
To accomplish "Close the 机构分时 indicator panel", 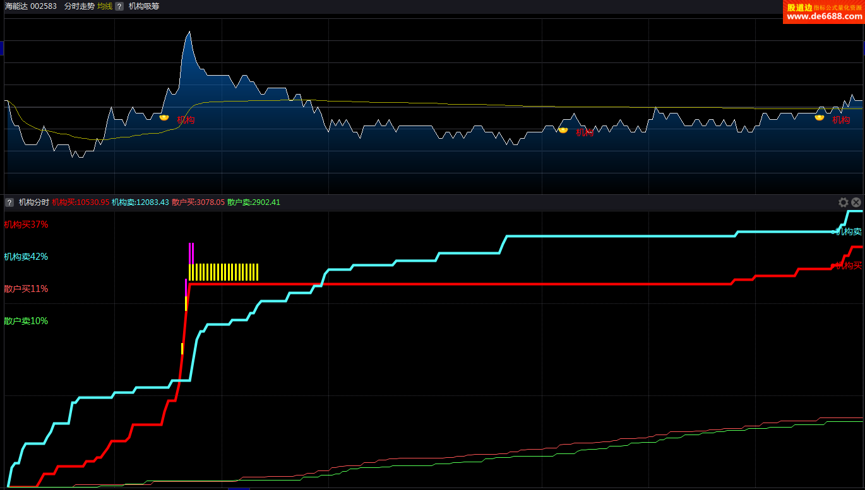I will pyautogui.click(x=856, y=202).
